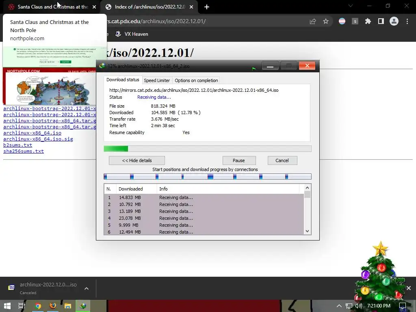Select connection row with 9.999 MB
The image size is (416, 312).
click(204, 225)
